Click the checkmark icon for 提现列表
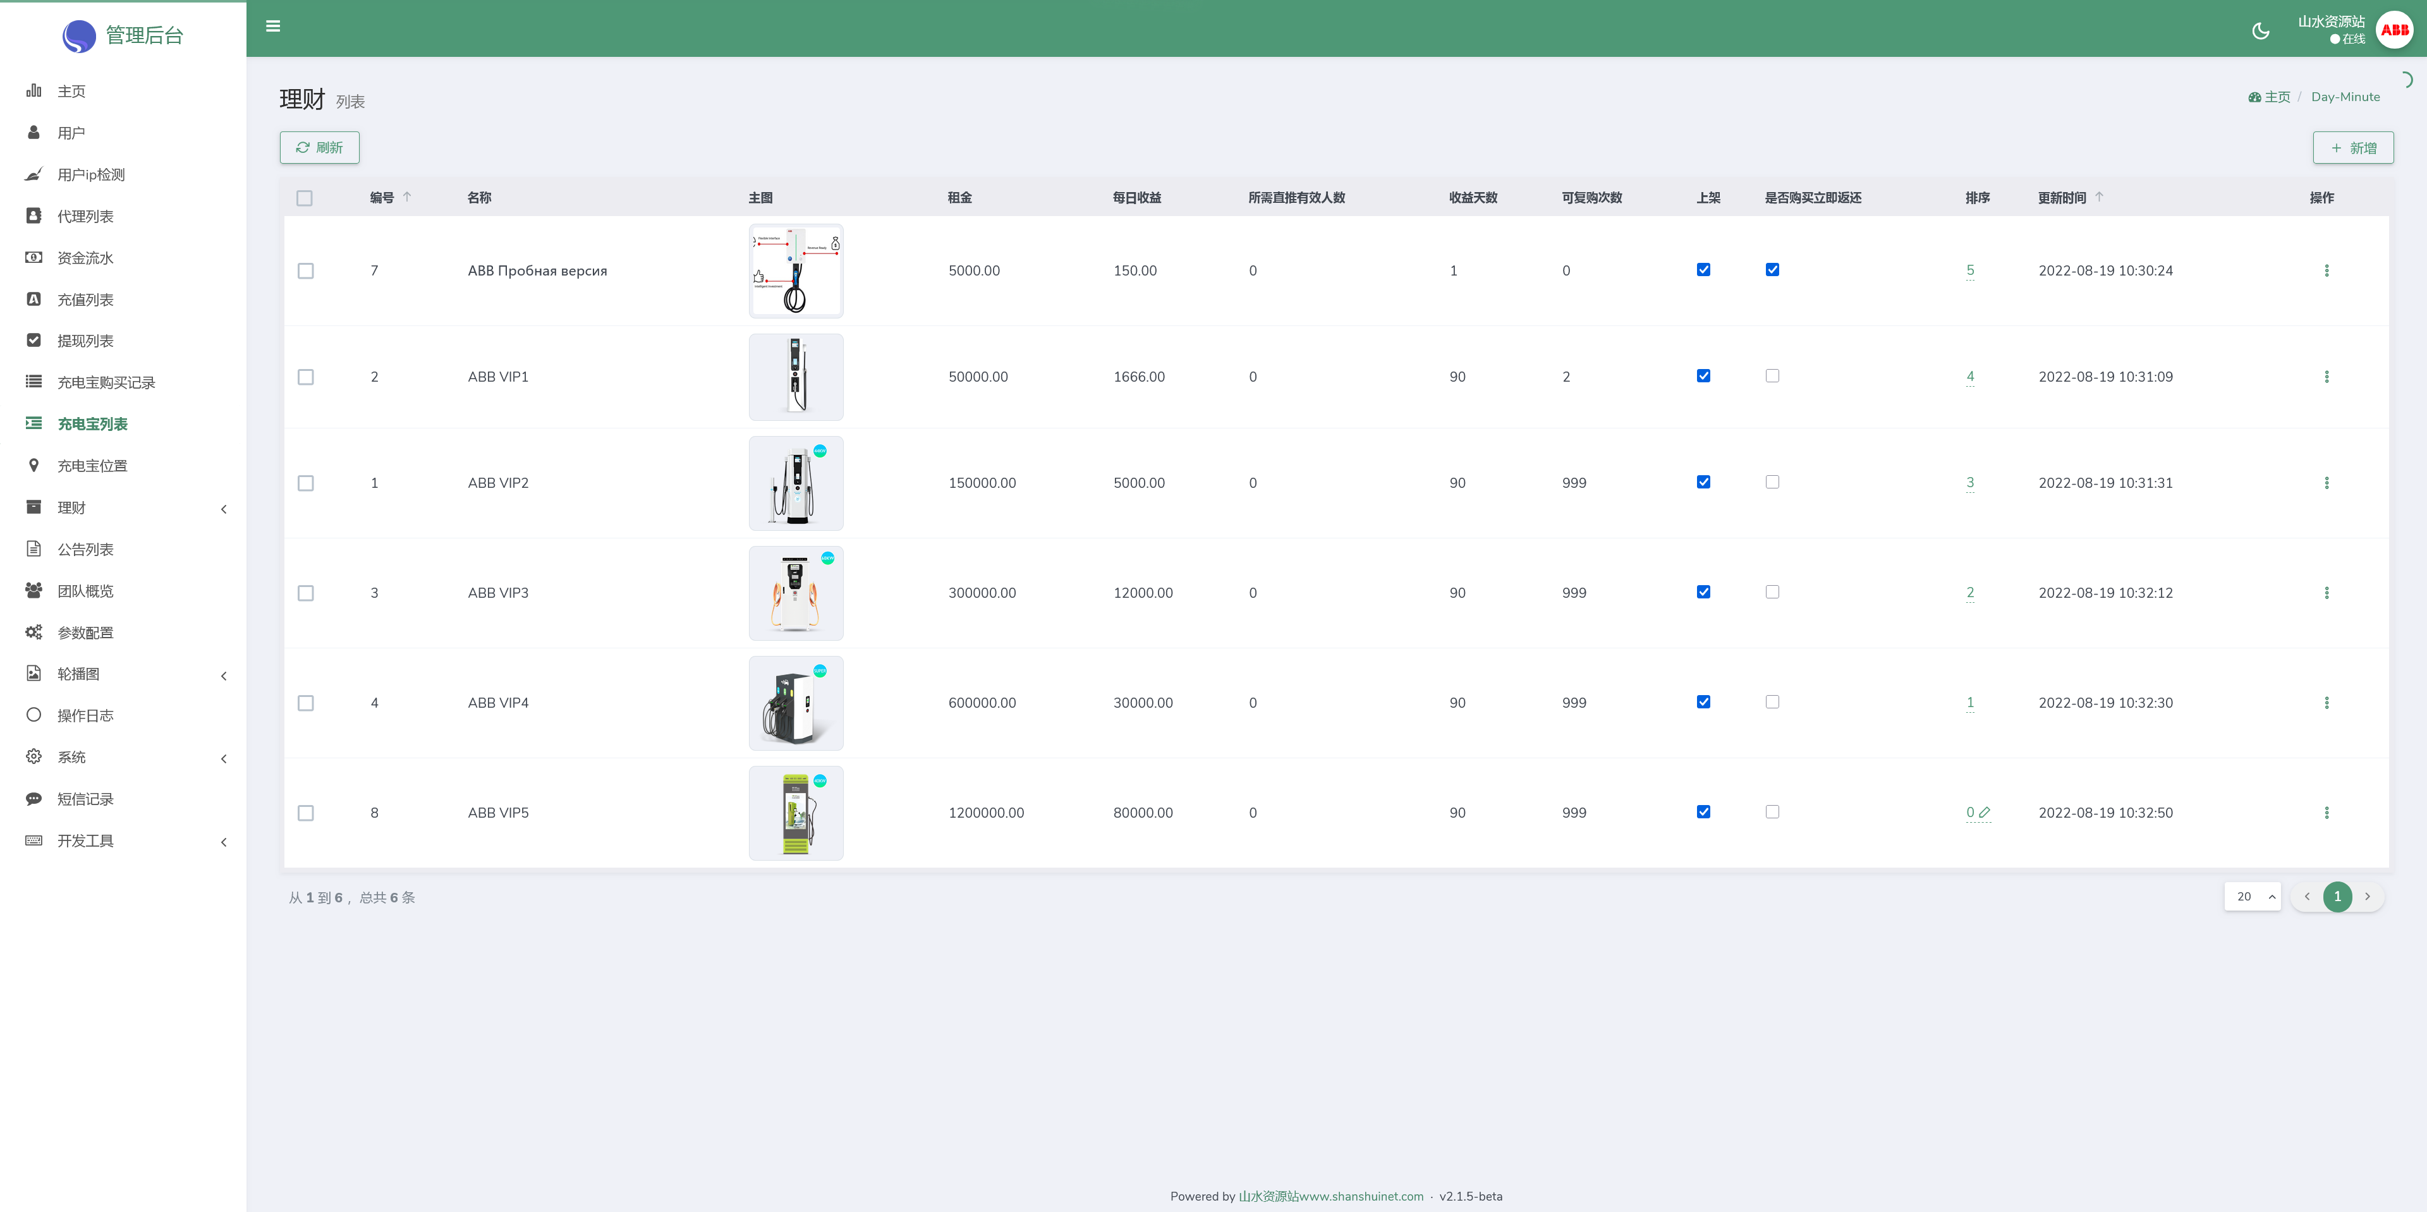 [x=34, y=340]
